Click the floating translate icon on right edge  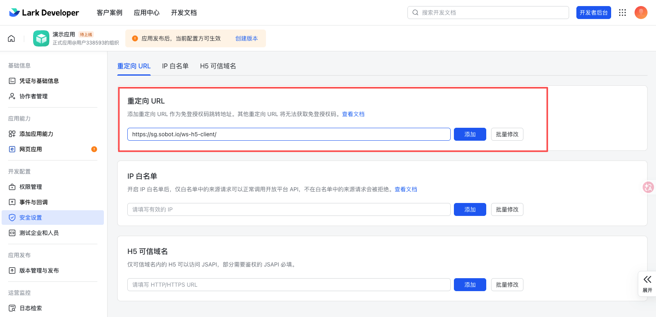tap(648, 187)
